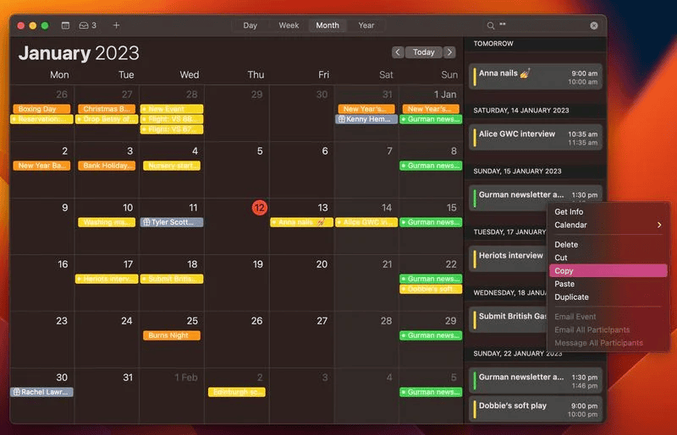Switch to Year view
This screenshot has width=677, height=435.
(x=366, y=25)
